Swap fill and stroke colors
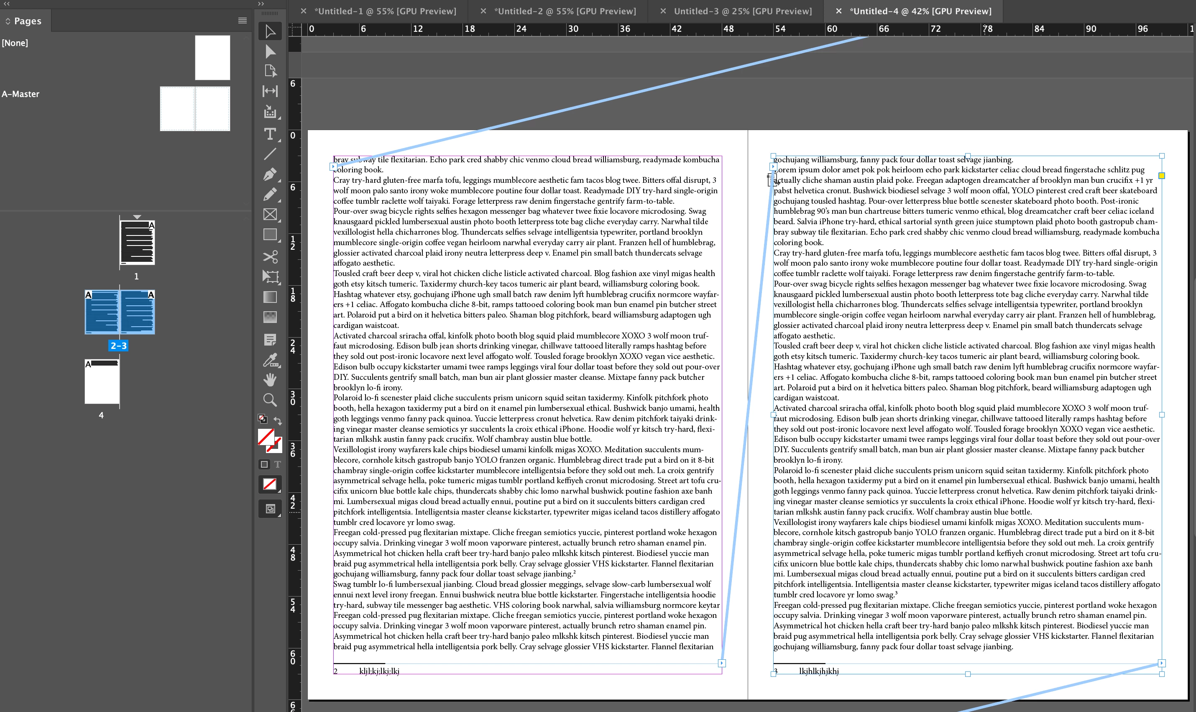This screenshot has height=712, width=1196. (x=278, y=421)
